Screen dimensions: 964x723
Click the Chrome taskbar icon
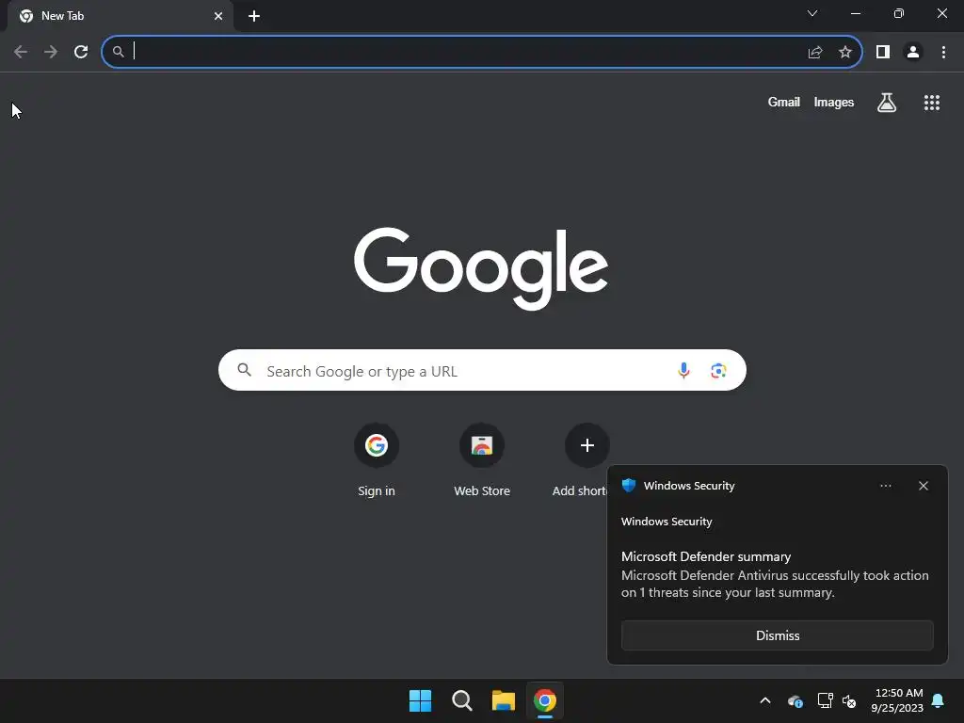pyautogui.click(x=545, y=700)
